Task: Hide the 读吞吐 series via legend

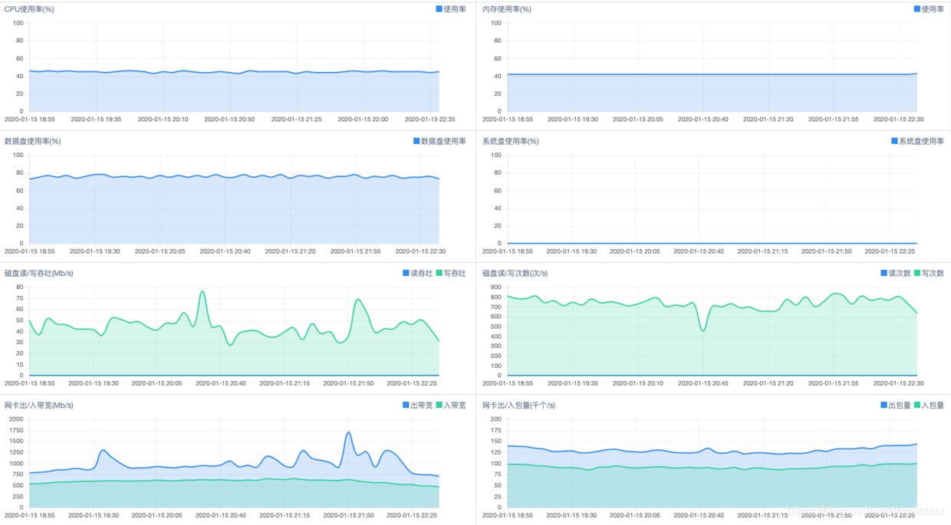Action: 417,273
